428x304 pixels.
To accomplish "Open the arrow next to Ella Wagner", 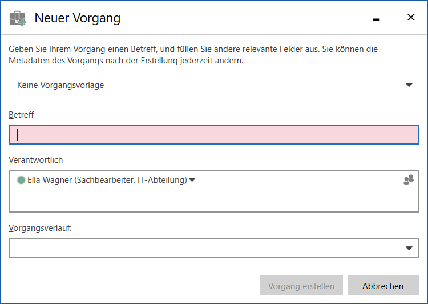I will pyautogui.click(x=192, y=180).
